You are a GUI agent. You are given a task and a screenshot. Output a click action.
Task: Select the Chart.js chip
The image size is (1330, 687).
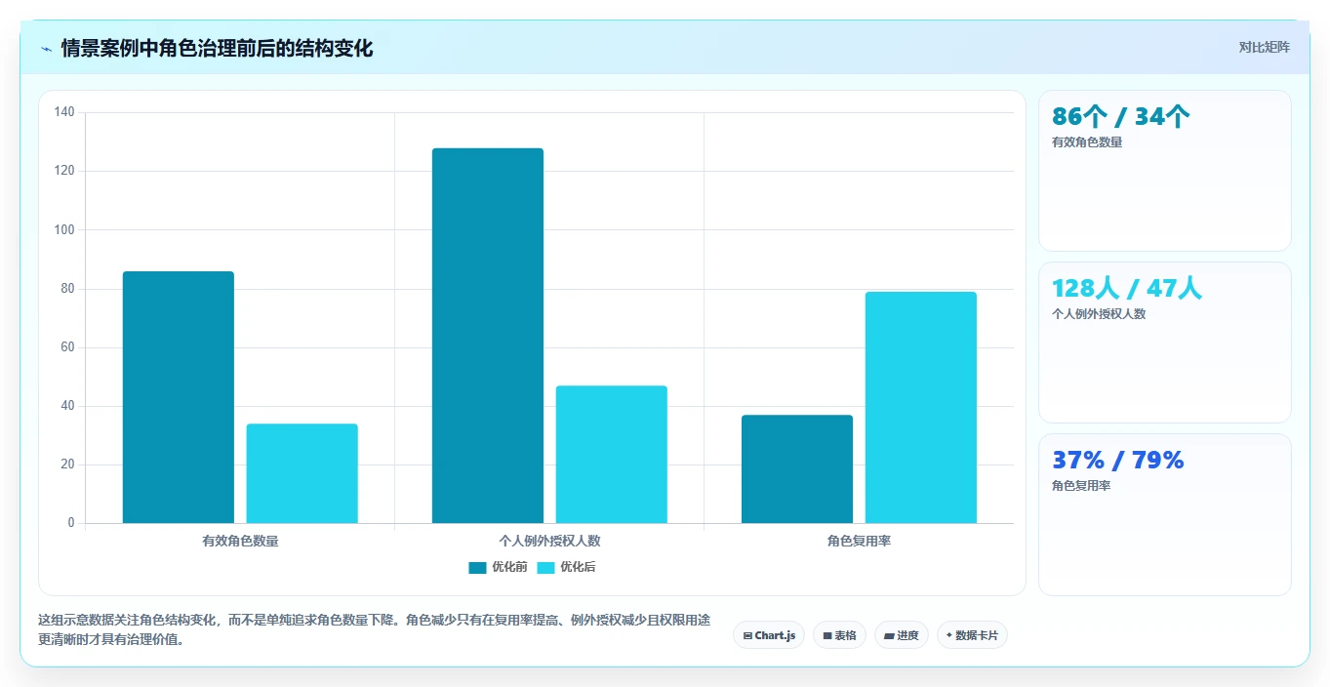click(x=769, y=635)
